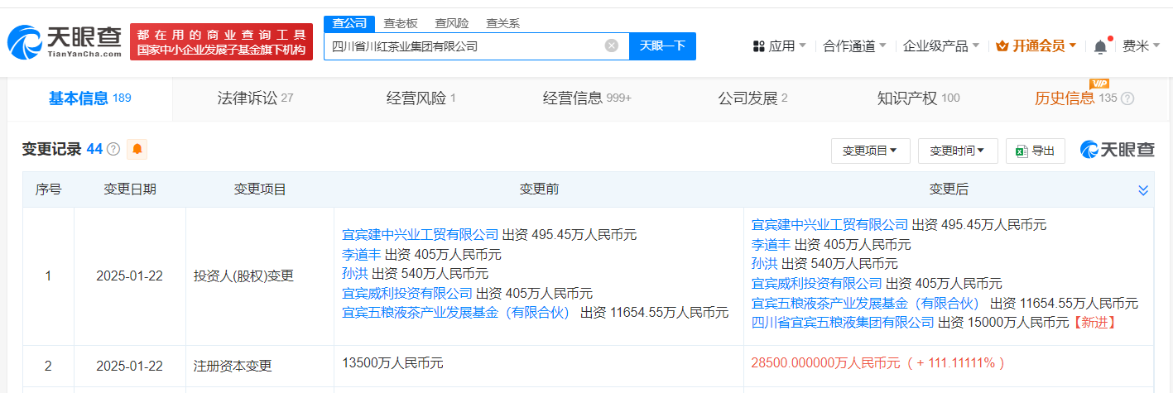
Task: Select the 查风险 search tab
Action: click(452, 23)
